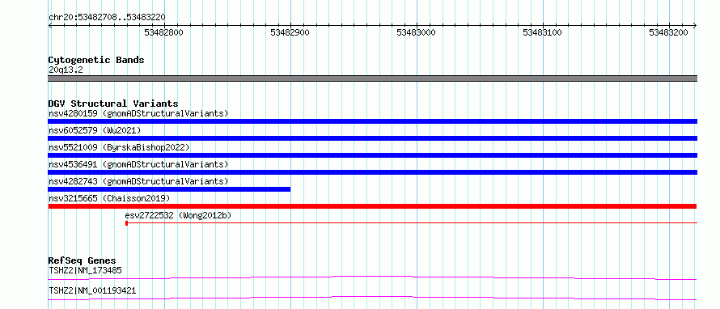Image resolution: width=720 pixels, height=309 pixels.
Task: Click the left arrowhead of the ruler
Action: (50, 25)
